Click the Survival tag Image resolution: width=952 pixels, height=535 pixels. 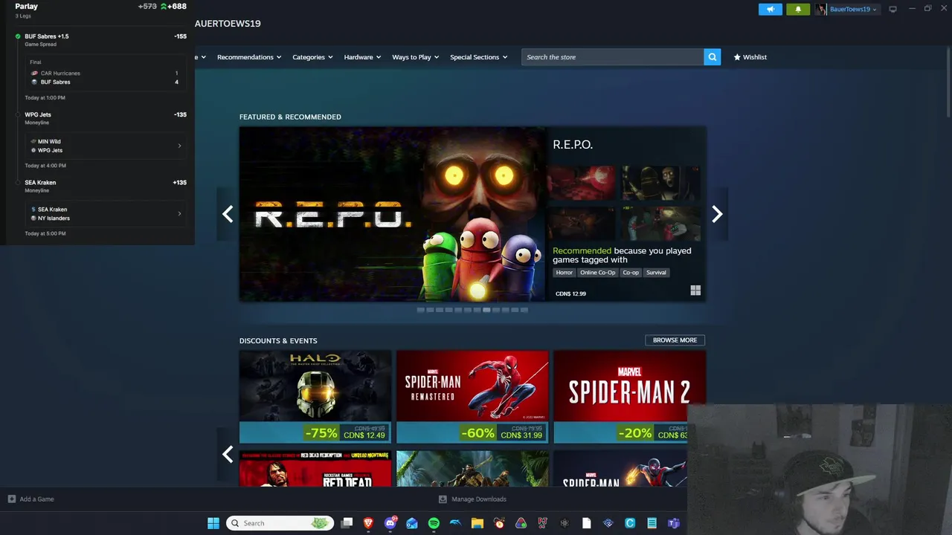656,273
